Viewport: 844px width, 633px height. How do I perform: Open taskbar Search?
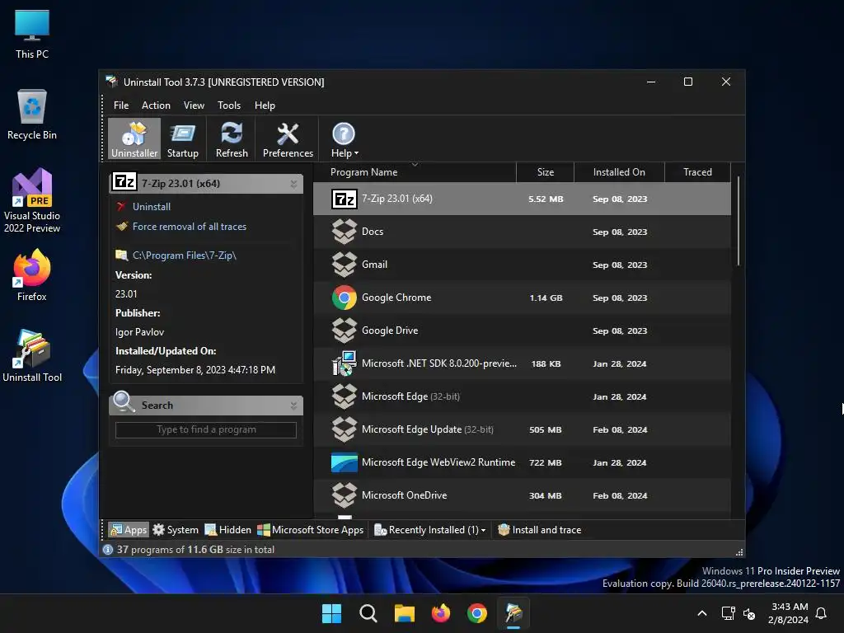[x=368, y=613]
